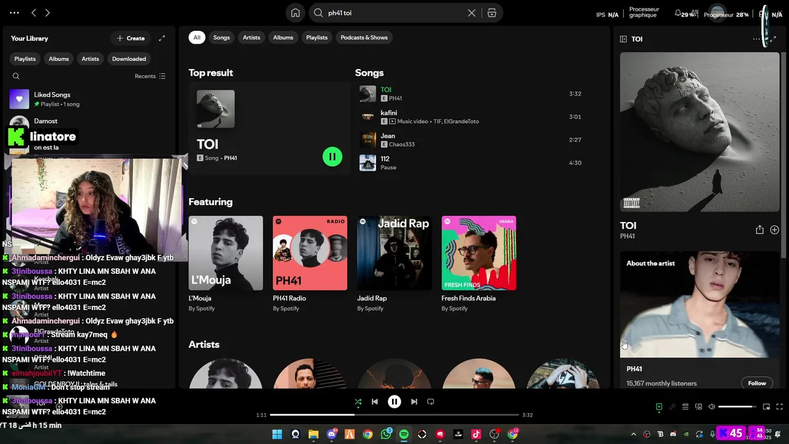This screenshot has height=444, width=789.
Task: Open PH41 link in Top result
Action: pyautogui.click(x=230, y=158)
